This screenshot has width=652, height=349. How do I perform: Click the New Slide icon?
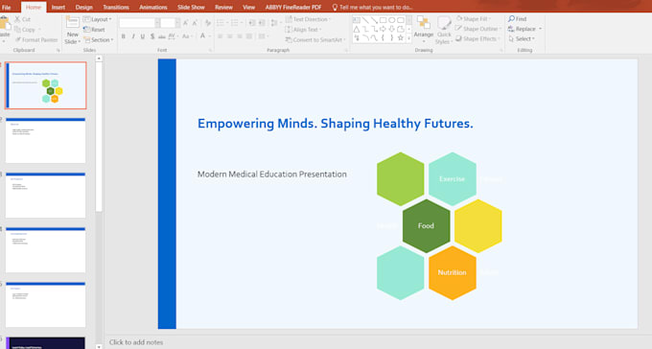coord(72,22)
